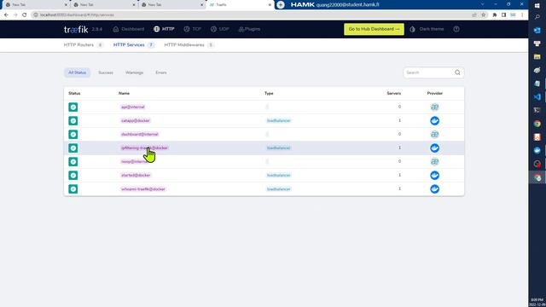Open taskbar Search icon

click(537, 17)
